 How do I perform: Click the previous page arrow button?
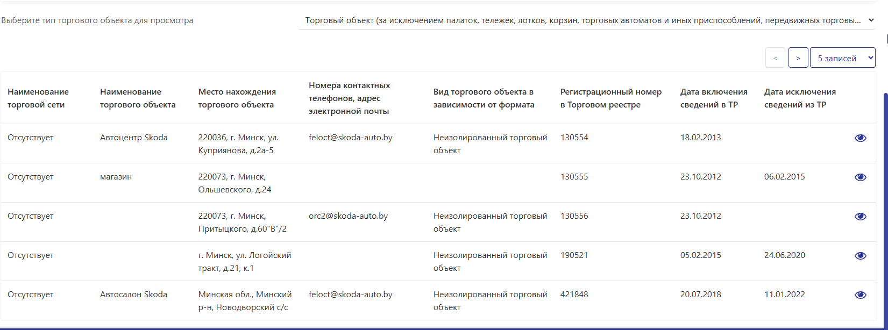[775, 58]
